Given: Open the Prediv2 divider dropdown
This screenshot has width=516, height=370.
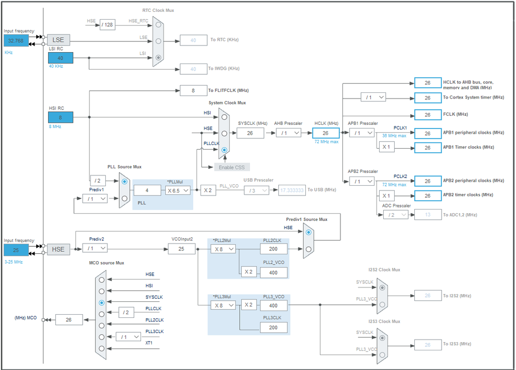Looking at the screenshot, I should (95, 248).
